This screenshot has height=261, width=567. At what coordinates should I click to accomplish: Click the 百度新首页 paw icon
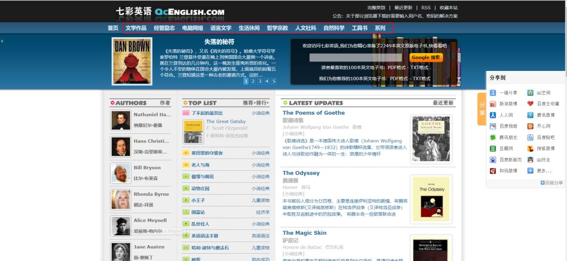(x=492, y=160)
